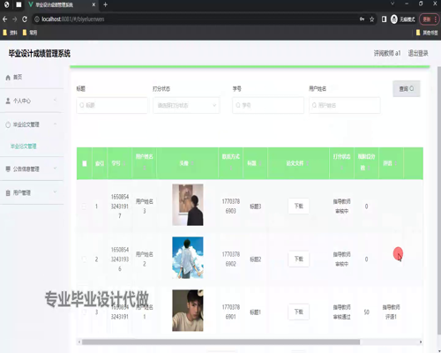Viewport: 441px width, 353px height.
Task: Click the red 更新 browser button
Action: [430, 19]
